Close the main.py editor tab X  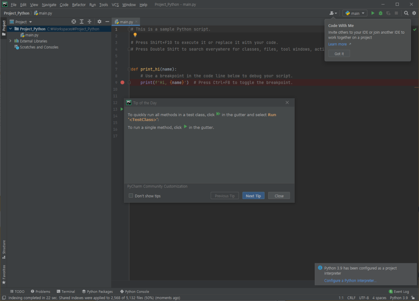click(x=137, y=22)
